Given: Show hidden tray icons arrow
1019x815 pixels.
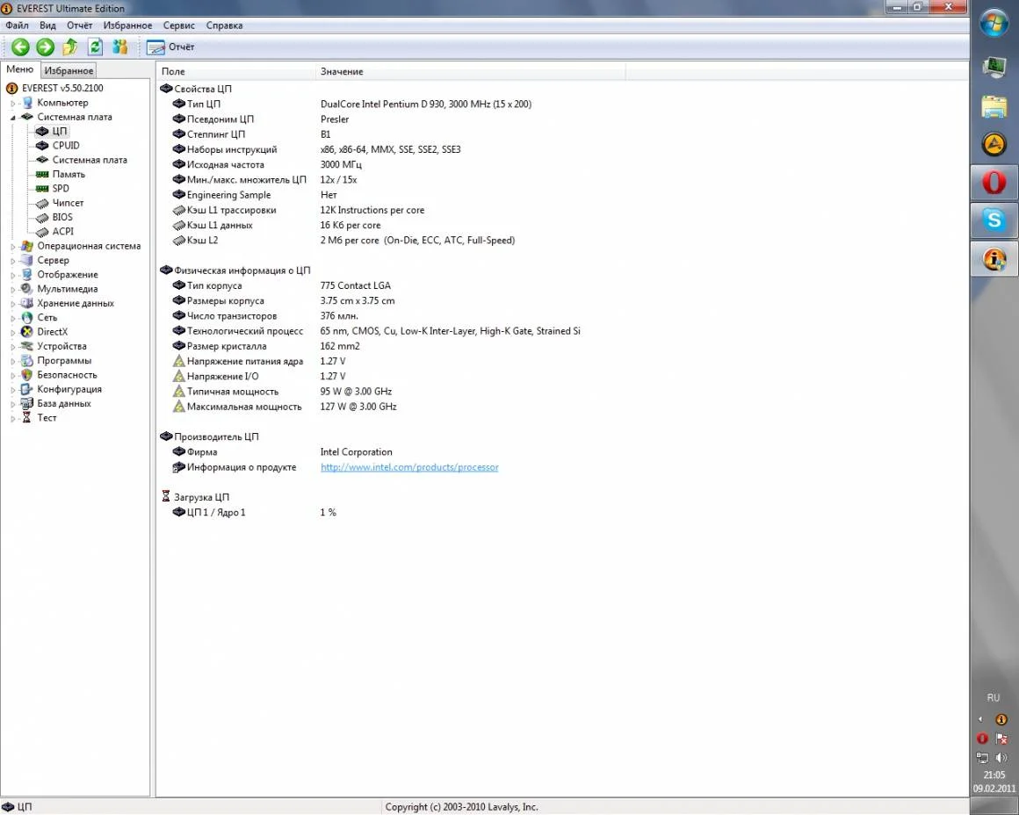Looking at the screenshot, I should tap(980, 719).
